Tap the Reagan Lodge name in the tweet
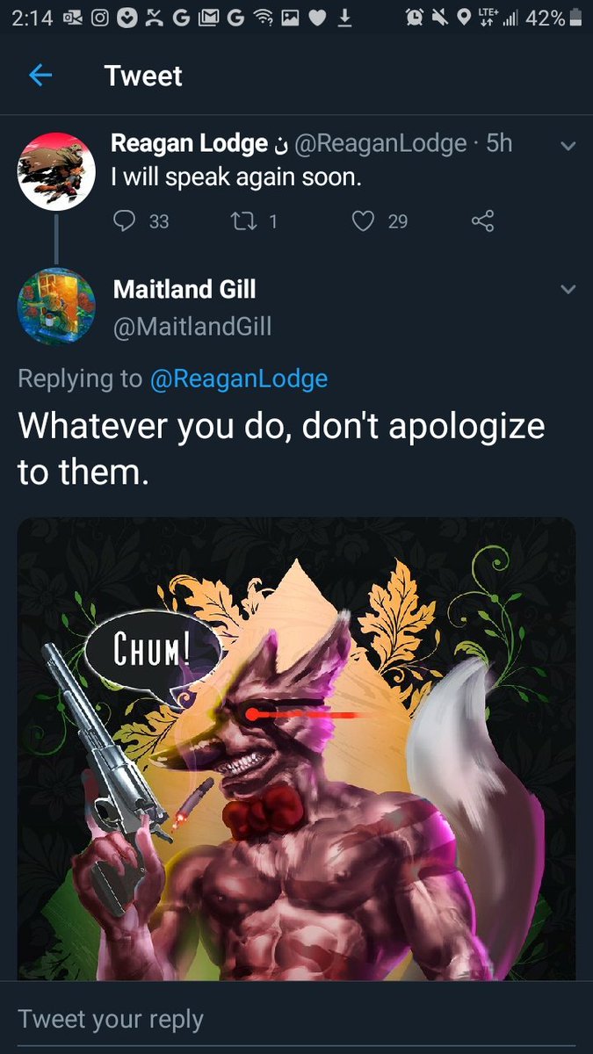 190,143
